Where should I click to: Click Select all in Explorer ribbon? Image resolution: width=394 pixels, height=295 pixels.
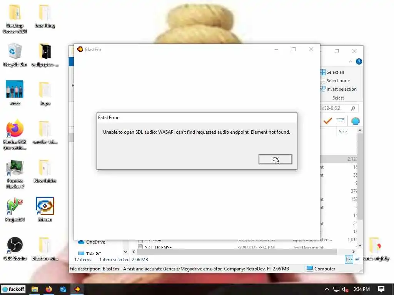click(332, 72)
